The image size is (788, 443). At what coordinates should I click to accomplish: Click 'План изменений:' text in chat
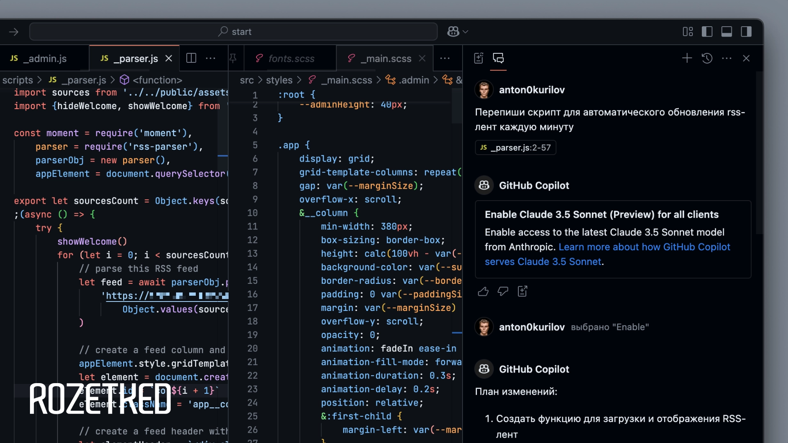click(x=516, y=392)
